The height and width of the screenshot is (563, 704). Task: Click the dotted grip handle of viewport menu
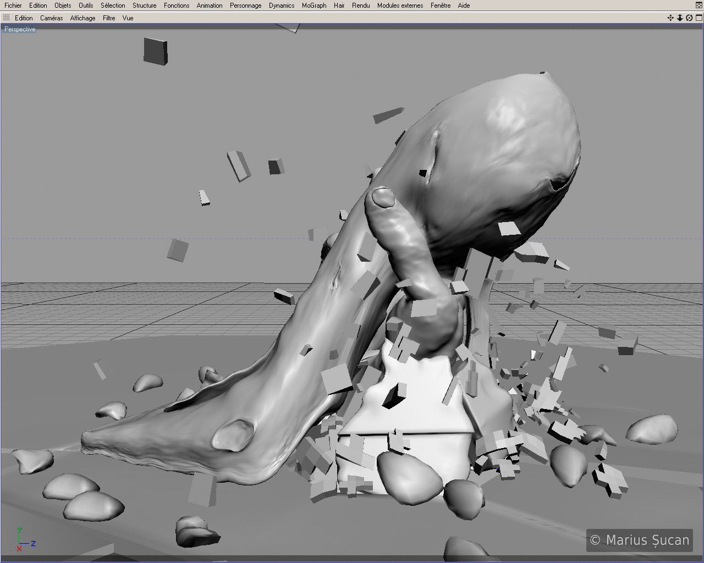point(7,18)
